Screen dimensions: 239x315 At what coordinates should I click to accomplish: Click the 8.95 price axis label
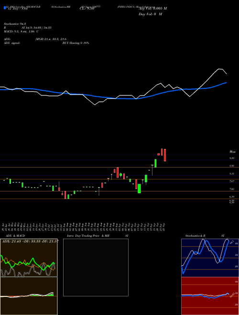coord(232,166)
